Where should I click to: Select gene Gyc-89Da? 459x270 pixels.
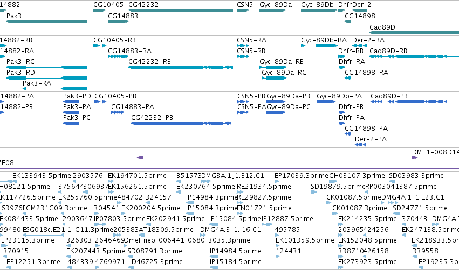(x=272, y=10)
